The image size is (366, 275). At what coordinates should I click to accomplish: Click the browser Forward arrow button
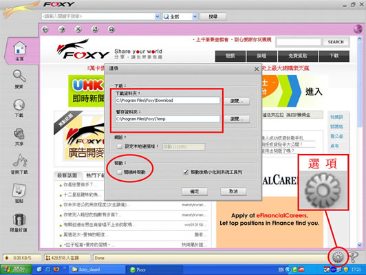click(x=62, y=30)
